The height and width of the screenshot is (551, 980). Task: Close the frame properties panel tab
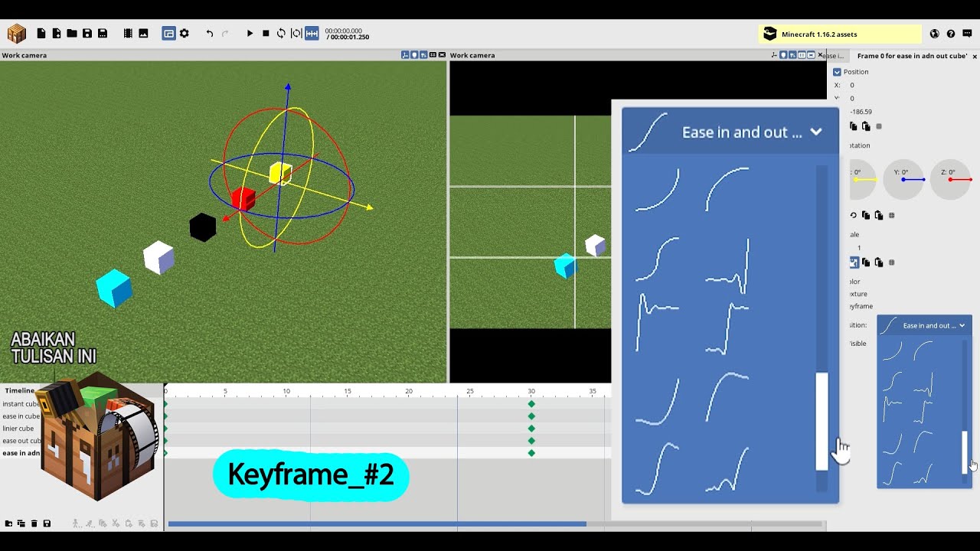click(975, 56)
